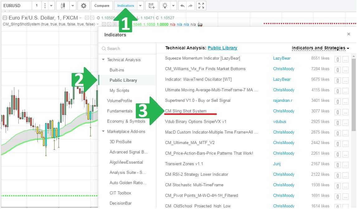Click the lightbulb ideas icon
357x209 pixels.
tap(165, 6)
